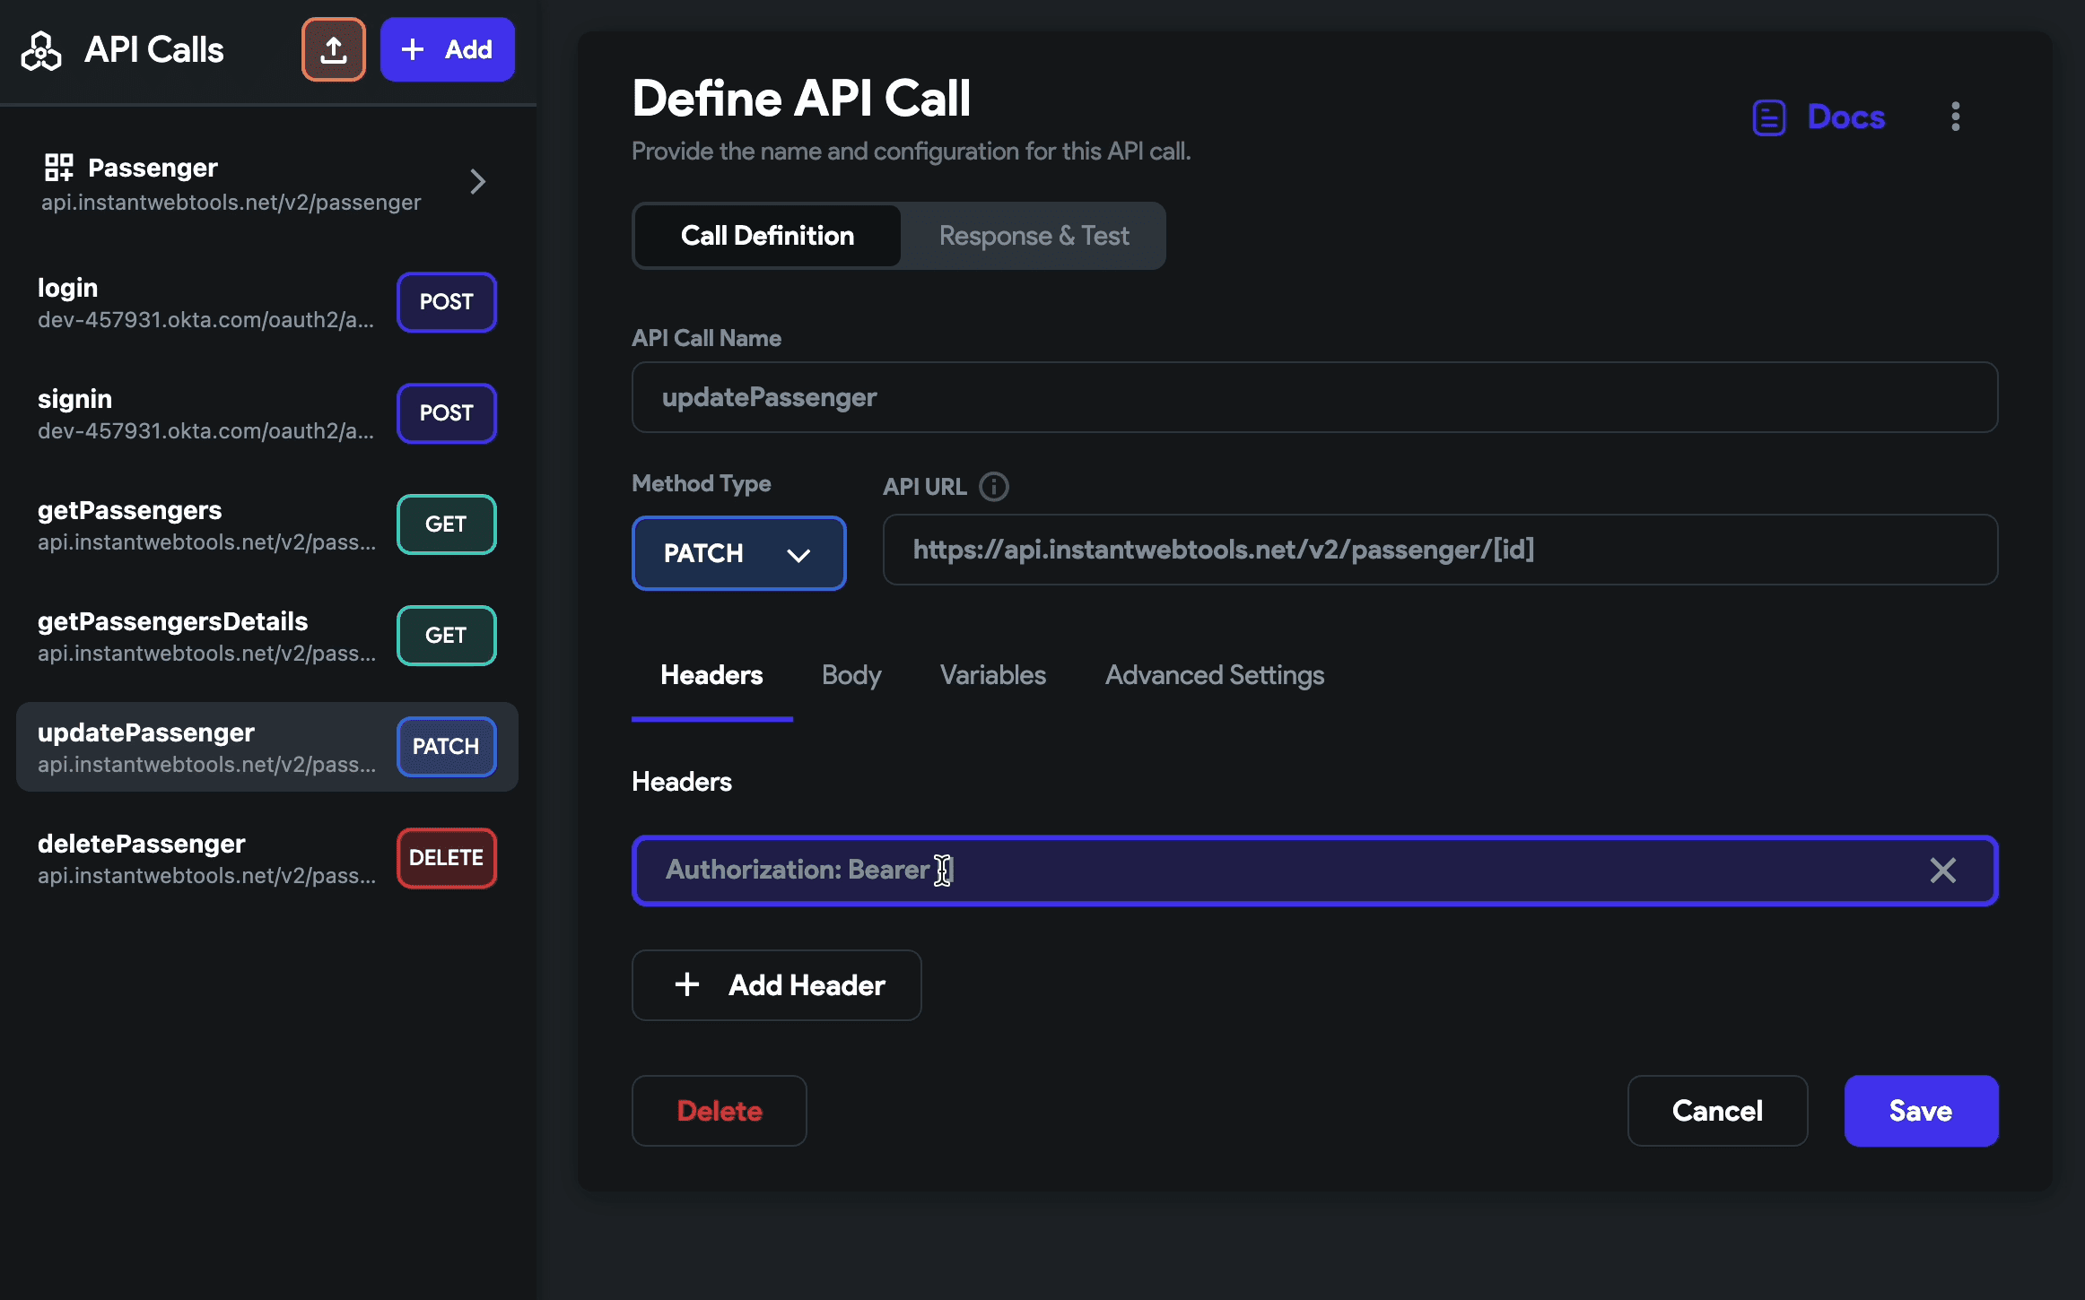
Task: Click the Delete button
Action: click(x=718, y=1111)
